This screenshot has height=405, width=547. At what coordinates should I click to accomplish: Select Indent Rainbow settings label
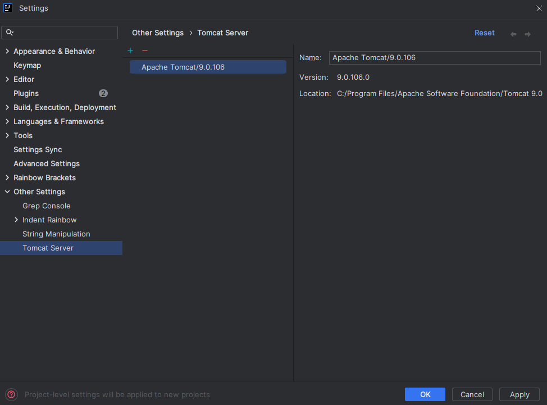(49, 220)
